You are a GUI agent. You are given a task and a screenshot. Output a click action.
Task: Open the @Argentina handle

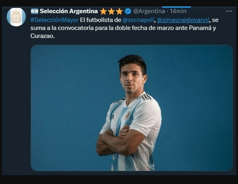[x=149, y=11]
